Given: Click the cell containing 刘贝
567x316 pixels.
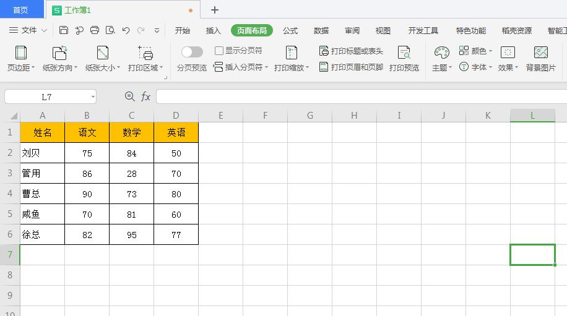Looking at the screenshot, I should (42, 153).
